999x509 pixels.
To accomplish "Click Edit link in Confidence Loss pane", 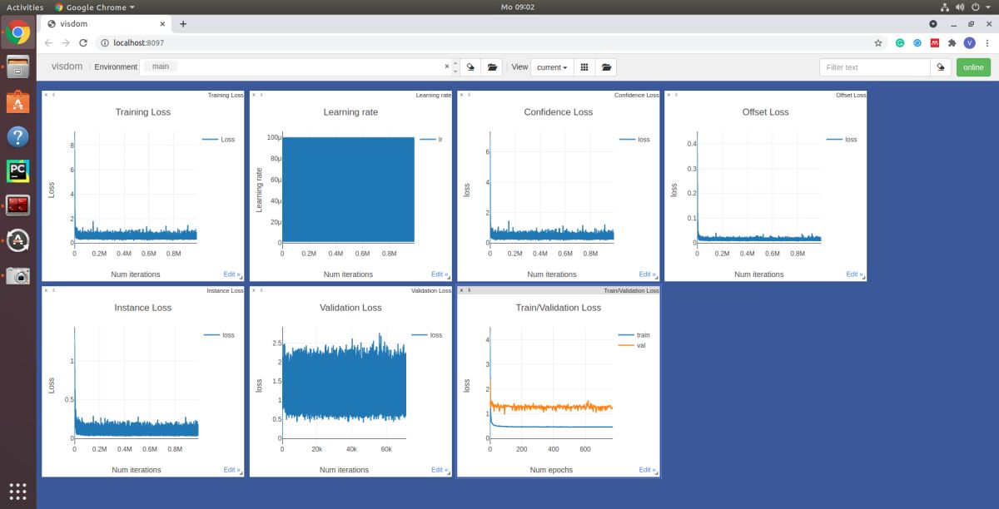I will (x=646, y=274).
